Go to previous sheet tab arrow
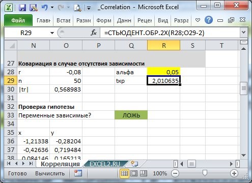The height and width of the screenshot is (183, 252). point(16,164)
